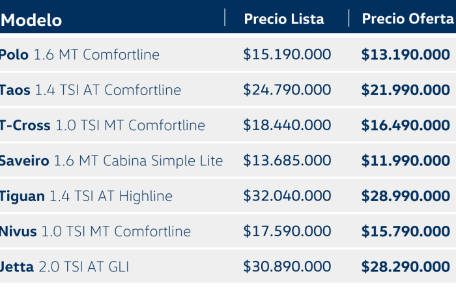
Task: Select the Taos 1.4 TSI AT Comfortline row
Action: coord(228,89)
